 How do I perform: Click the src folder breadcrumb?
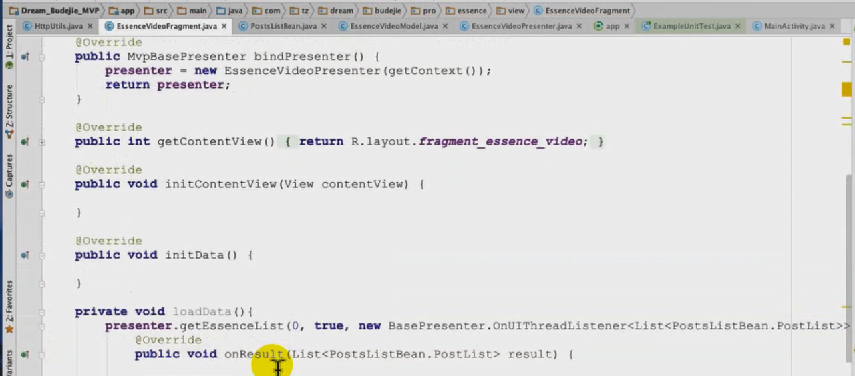pyautogui.click(x=156, y=11)
